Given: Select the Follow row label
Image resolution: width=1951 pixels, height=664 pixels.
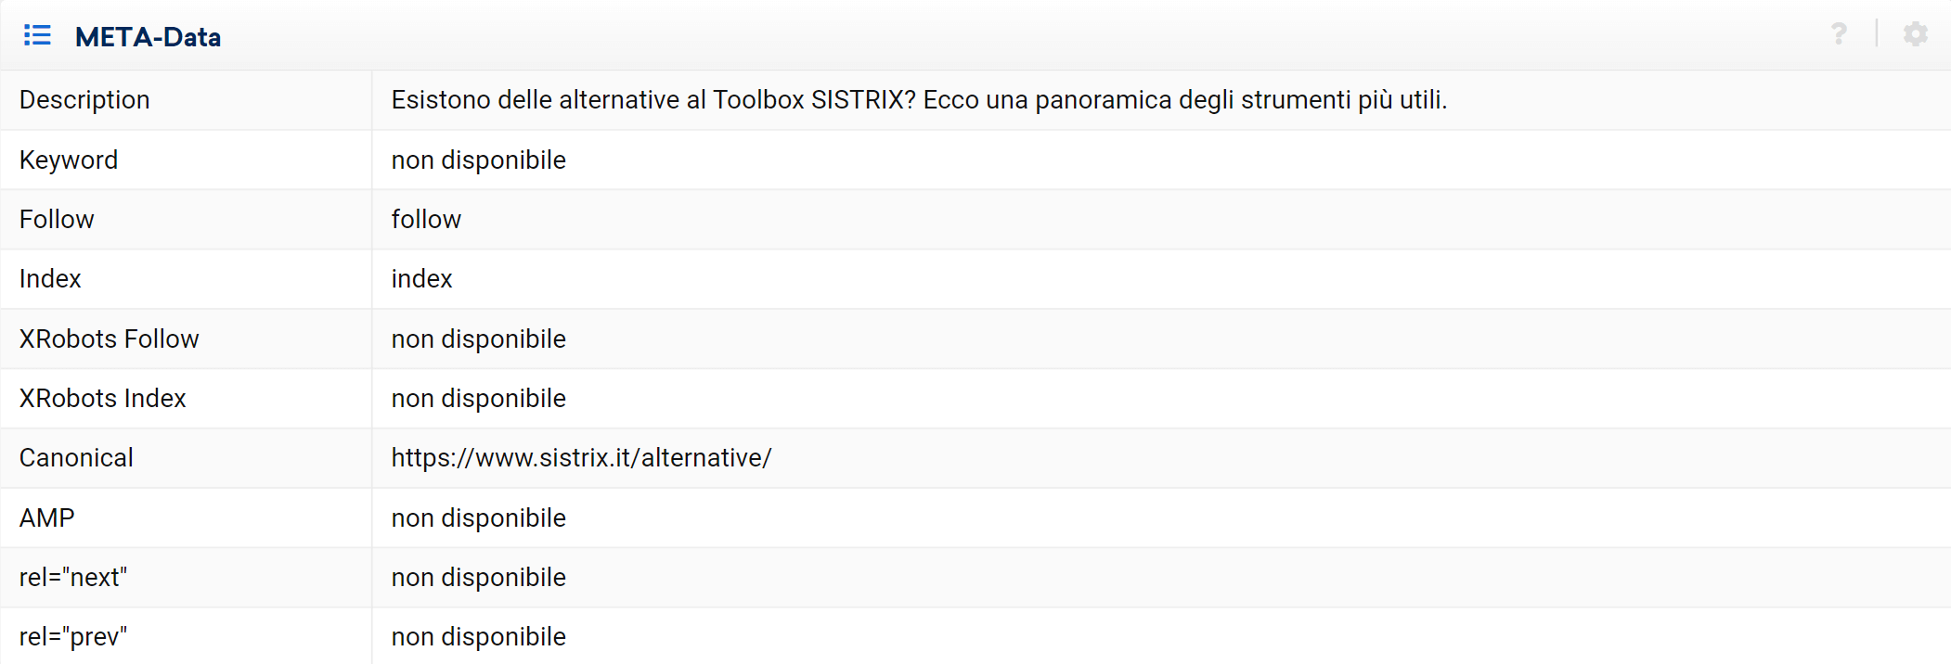Looking at the screenshot, I should pos(57,220).
